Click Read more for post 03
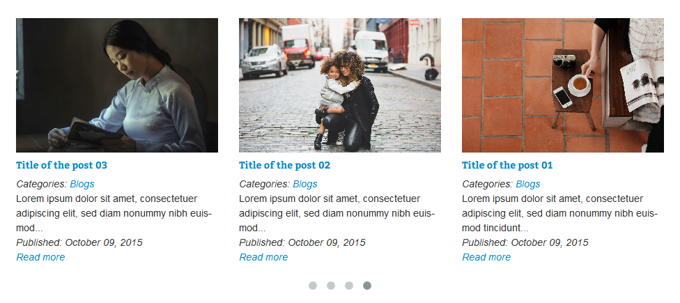680x303 pixels. point(40,257)
